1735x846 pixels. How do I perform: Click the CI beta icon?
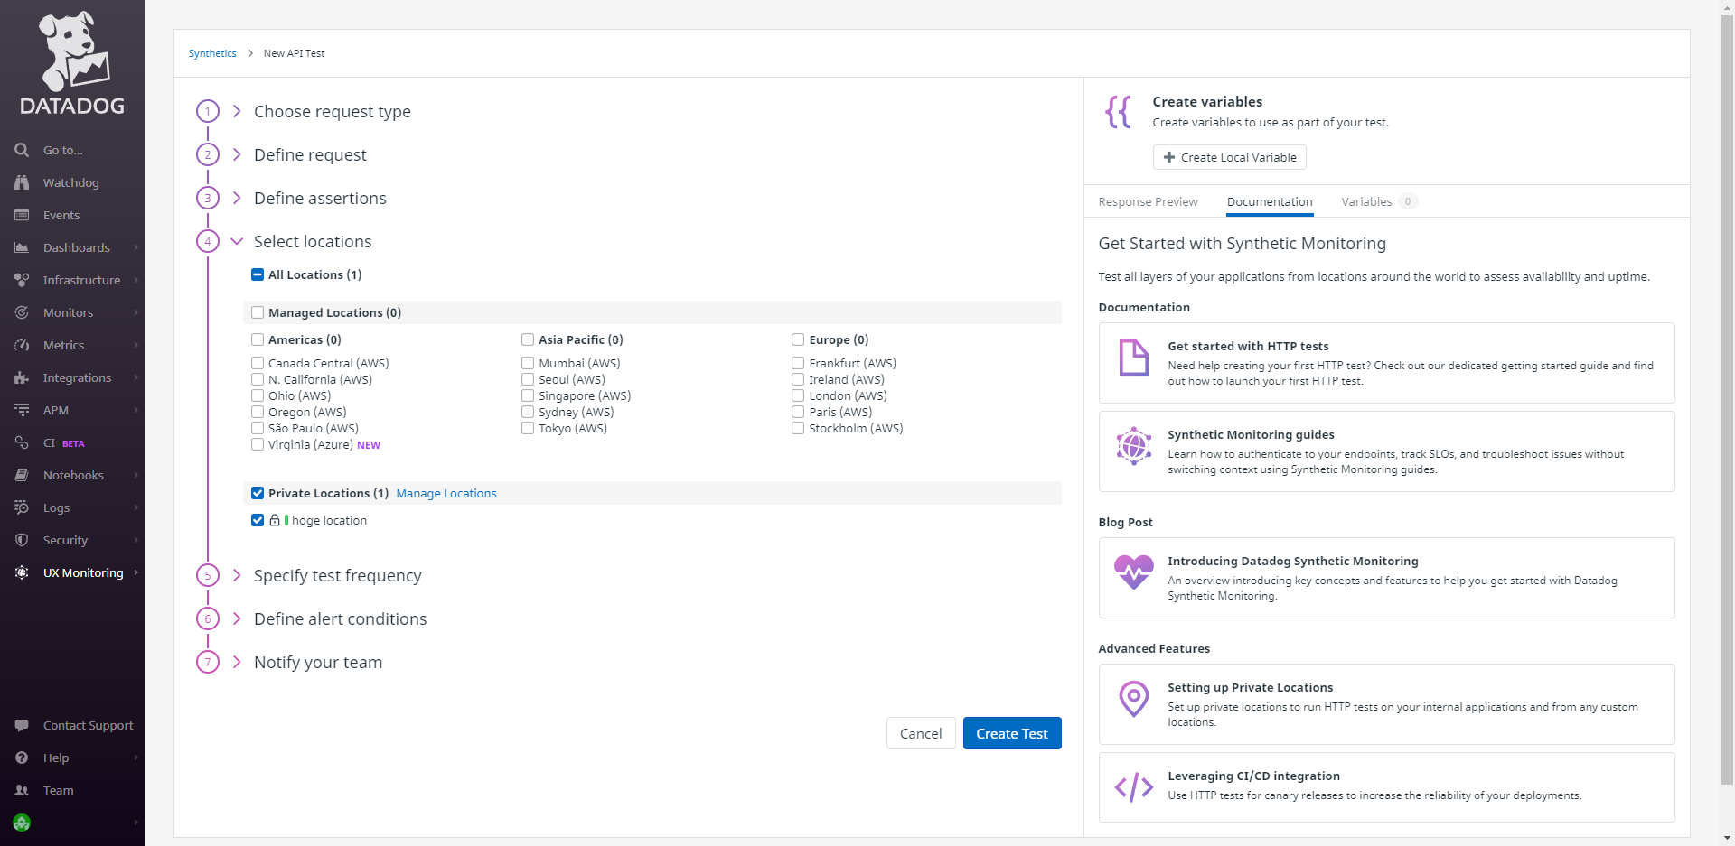pyautogui.click(x=22, y=442)
